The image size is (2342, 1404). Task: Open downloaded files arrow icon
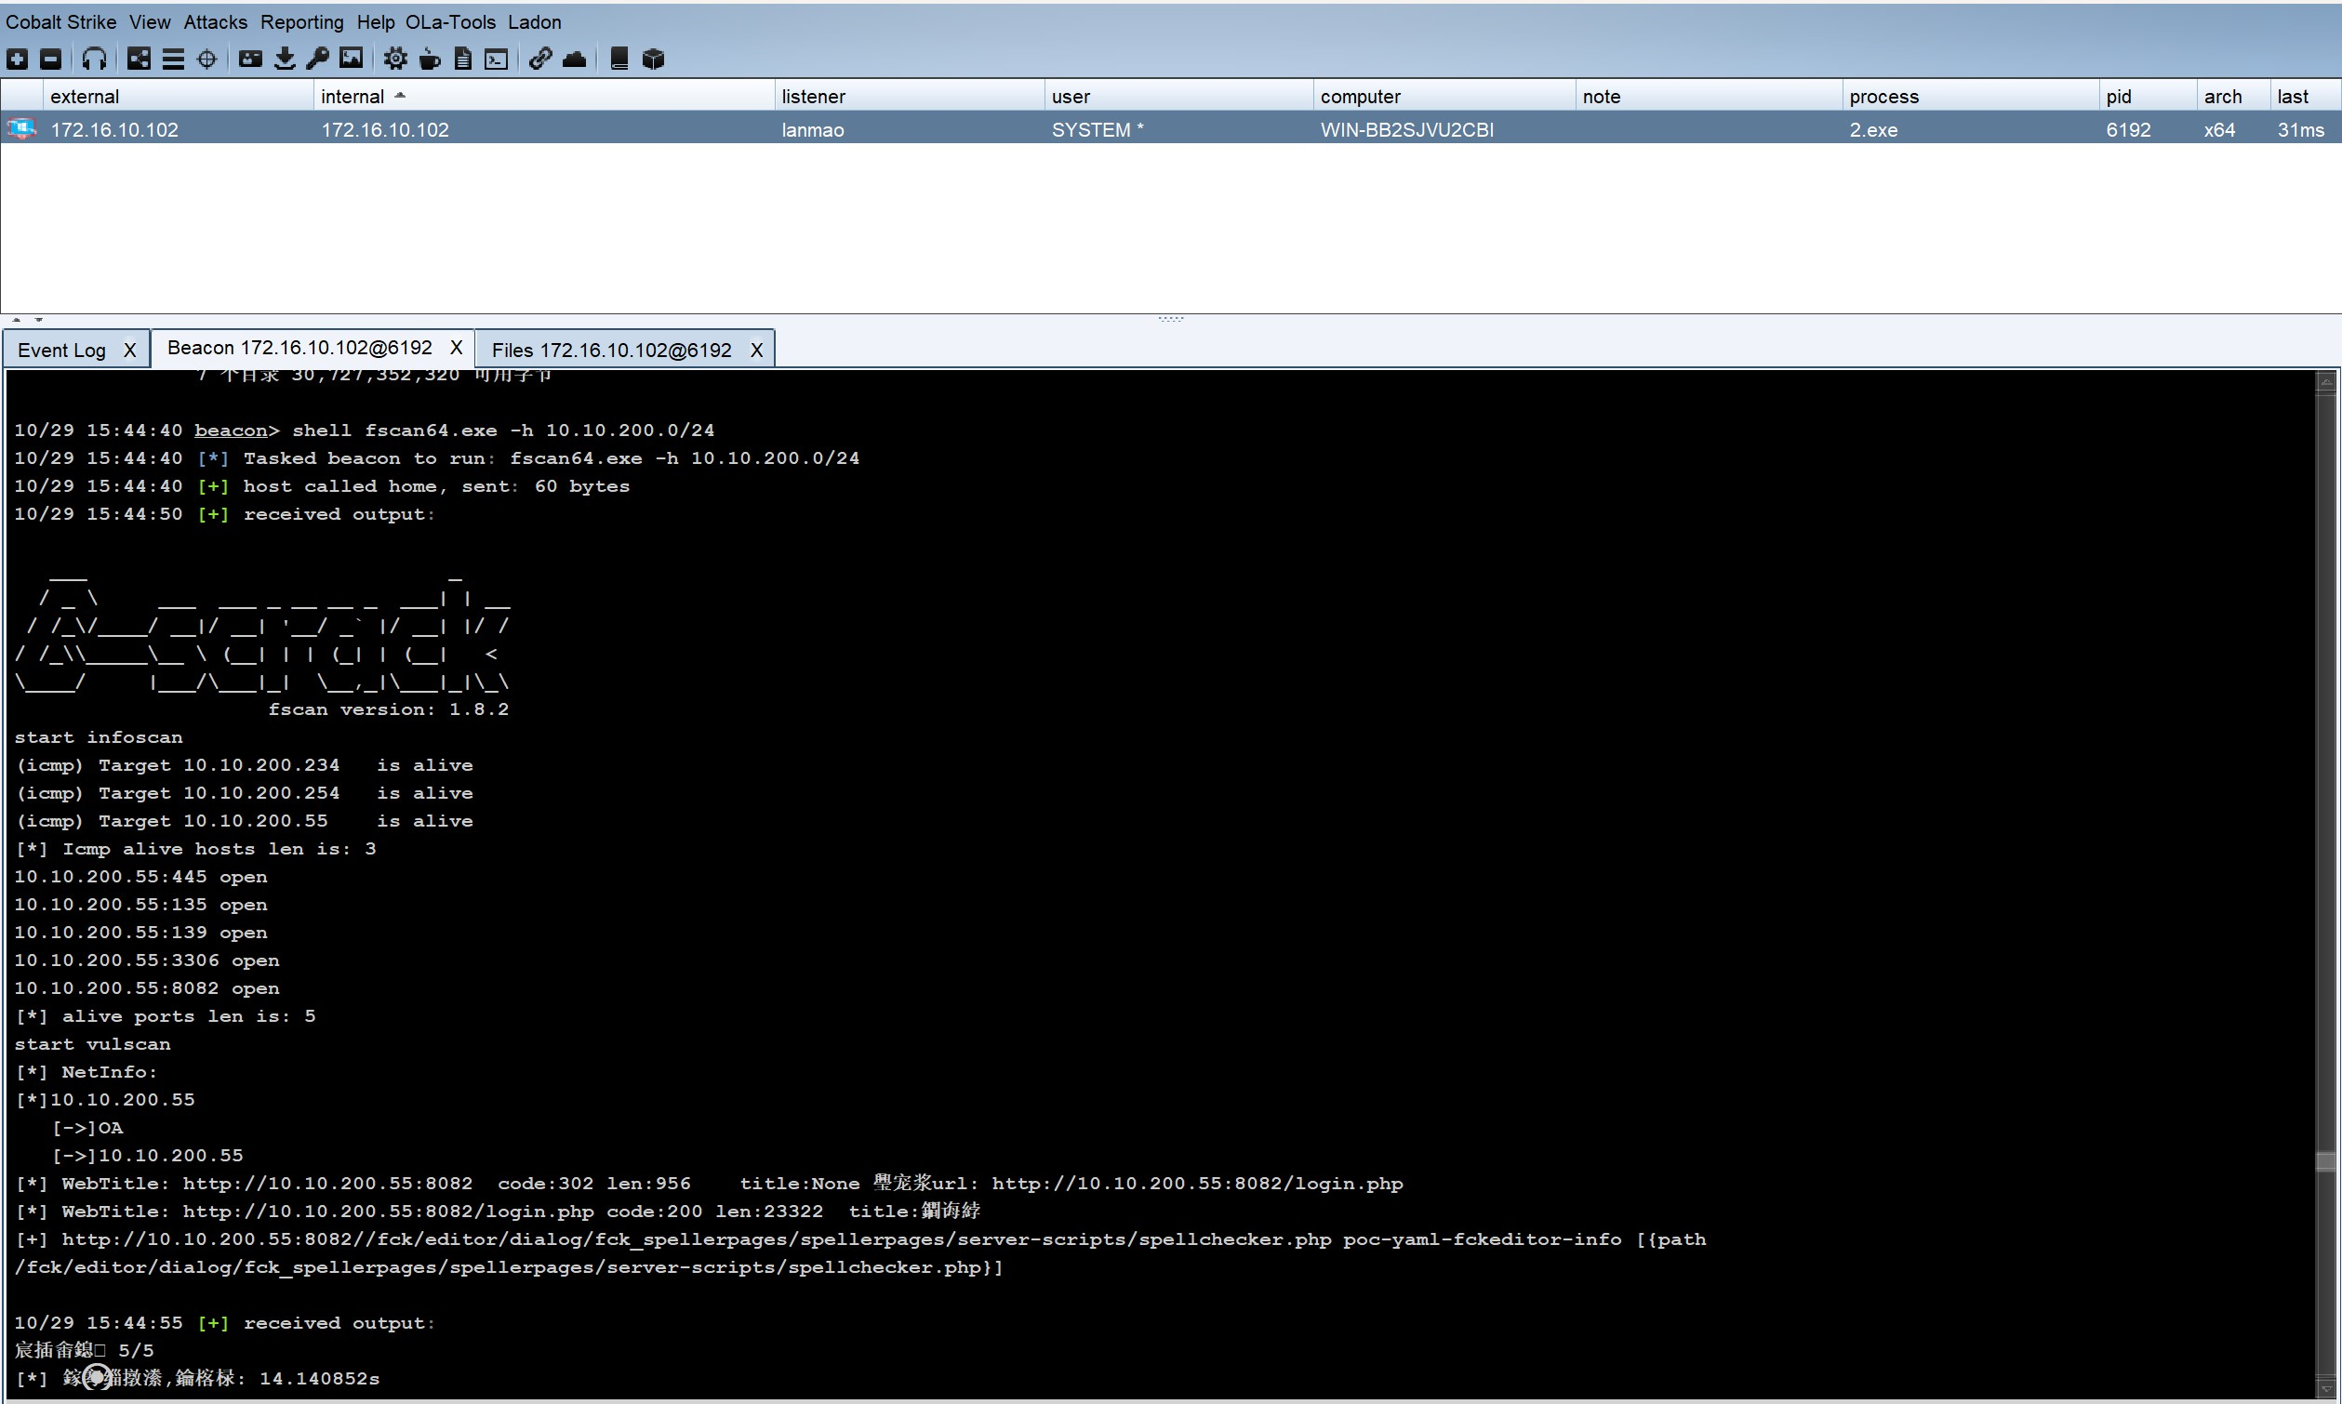(x=285, y=60)
